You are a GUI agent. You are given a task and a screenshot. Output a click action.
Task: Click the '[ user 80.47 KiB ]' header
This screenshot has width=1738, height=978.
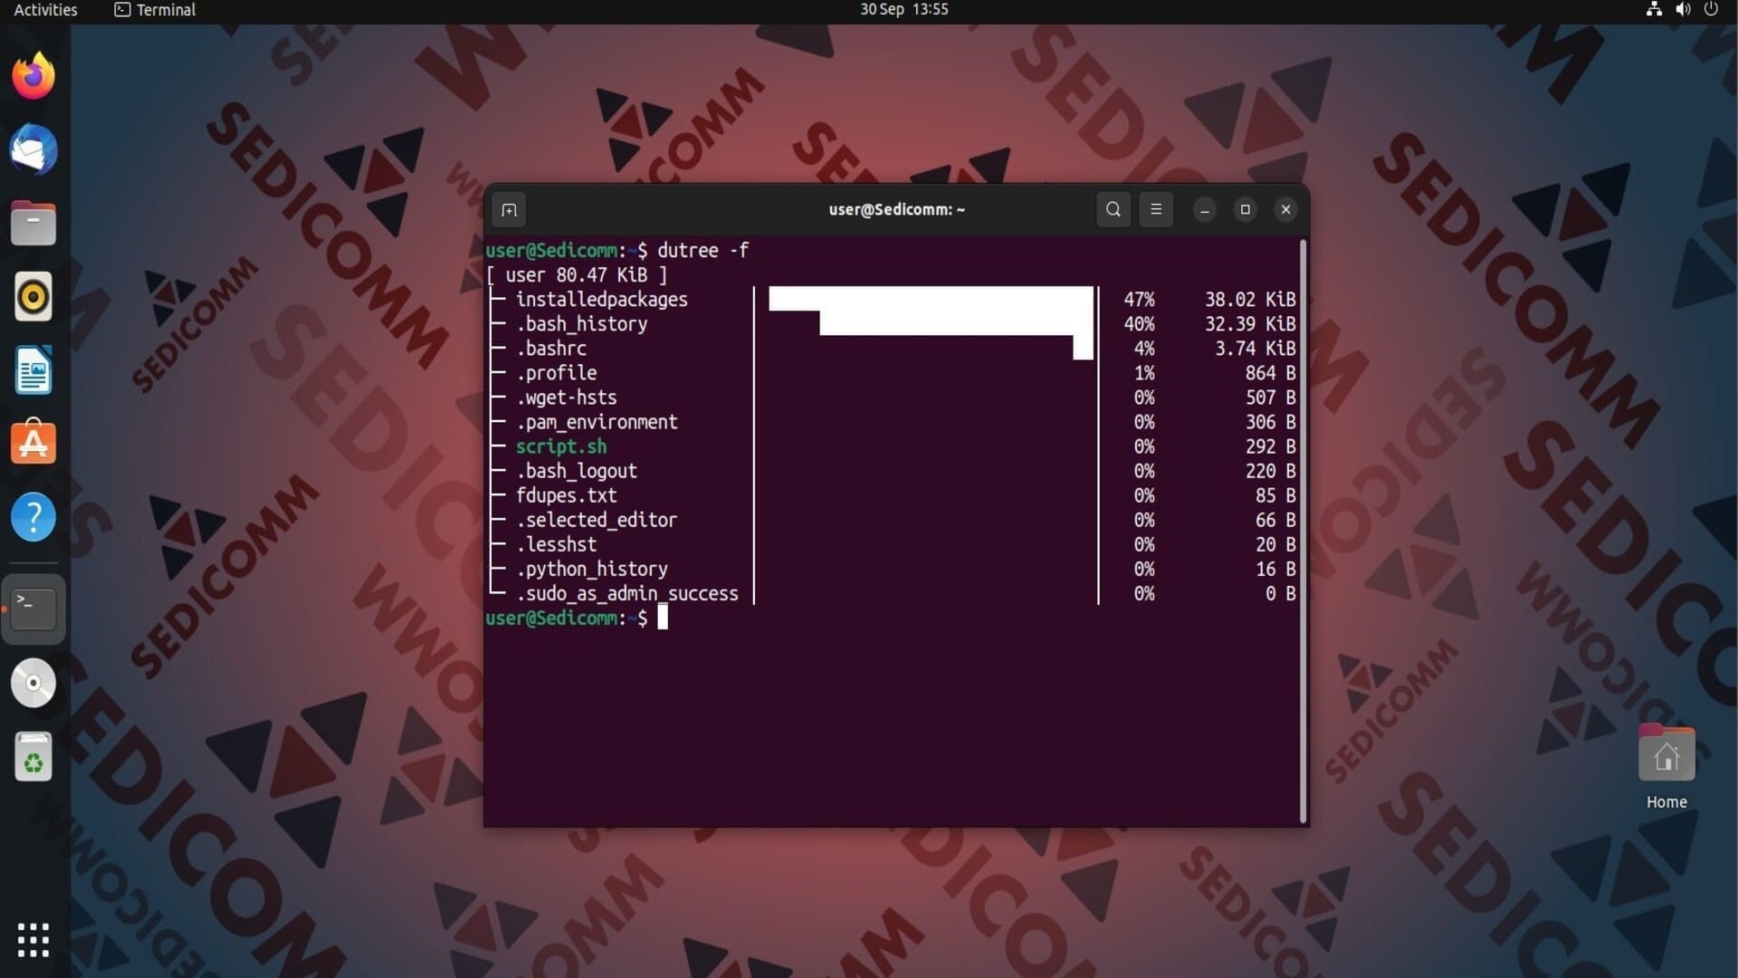(x=577, y=275)
